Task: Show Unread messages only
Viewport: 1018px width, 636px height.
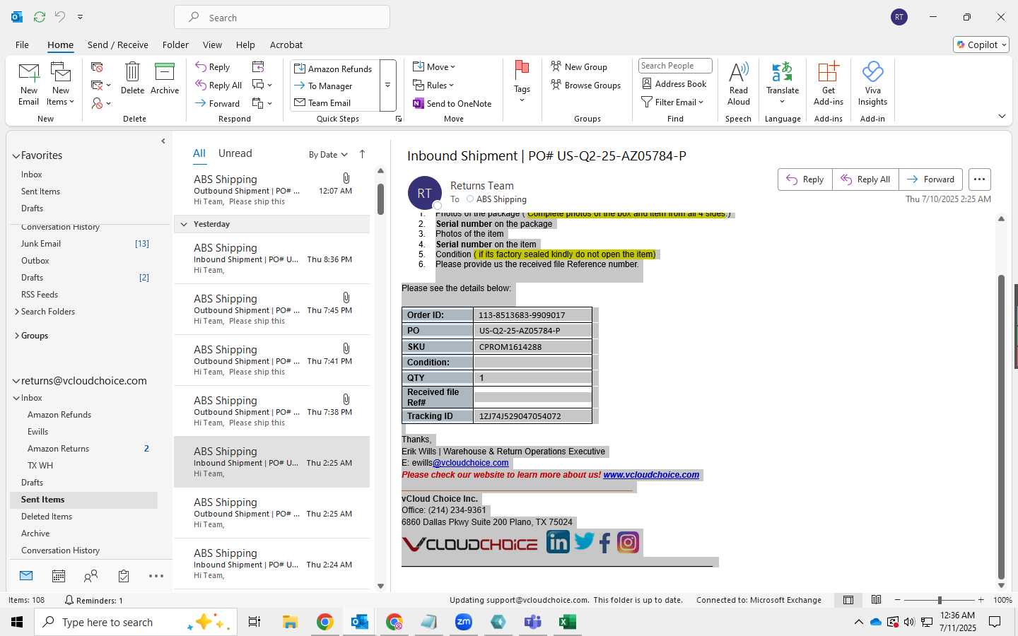Action: pyautogui.click(x=235, y=153)
